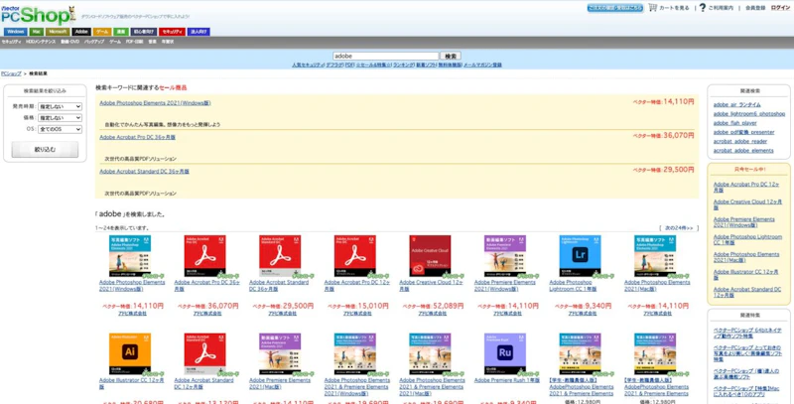
Task: Click the 会員登録 link
Action: [x=754, y=8]
